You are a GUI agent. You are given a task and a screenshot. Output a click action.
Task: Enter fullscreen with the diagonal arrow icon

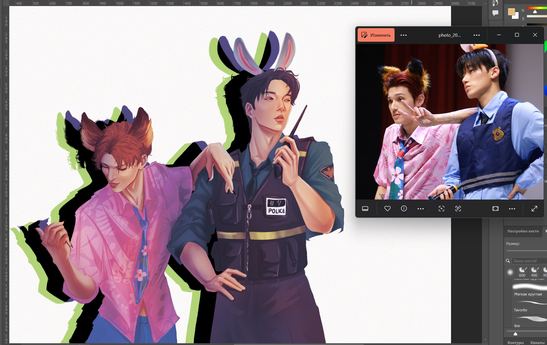[x=534, y=209]
